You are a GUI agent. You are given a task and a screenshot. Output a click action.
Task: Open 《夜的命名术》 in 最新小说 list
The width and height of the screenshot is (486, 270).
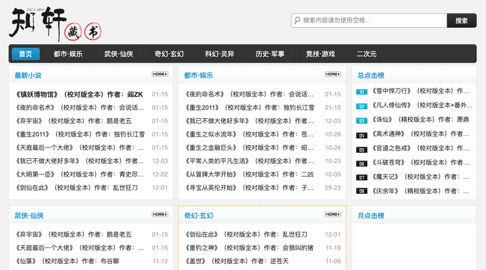80,107
